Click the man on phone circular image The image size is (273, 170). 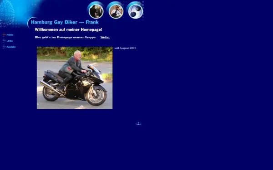[x=116, y=11]
